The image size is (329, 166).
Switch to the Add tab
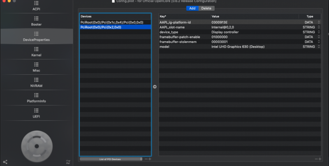click(x=192, y=8)
